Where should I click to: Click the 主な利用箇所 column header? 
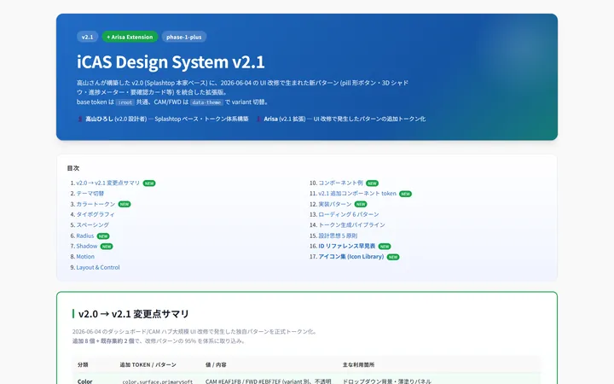(358, 365)
